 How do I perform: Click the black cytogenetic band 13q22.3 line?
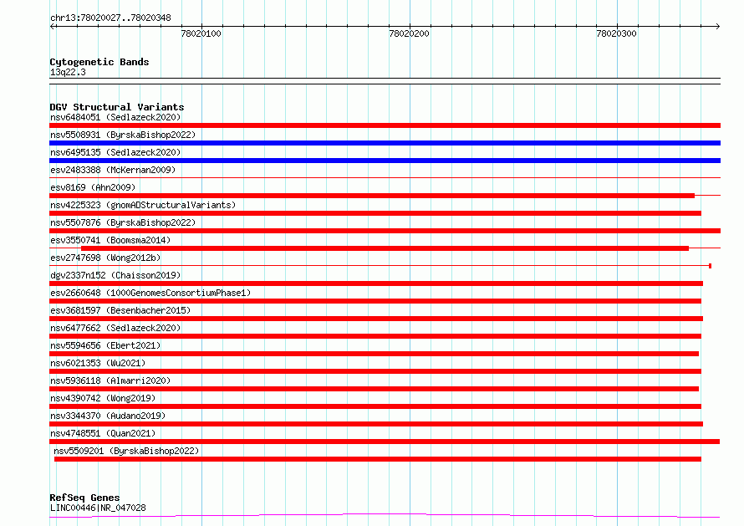[385, 81]
